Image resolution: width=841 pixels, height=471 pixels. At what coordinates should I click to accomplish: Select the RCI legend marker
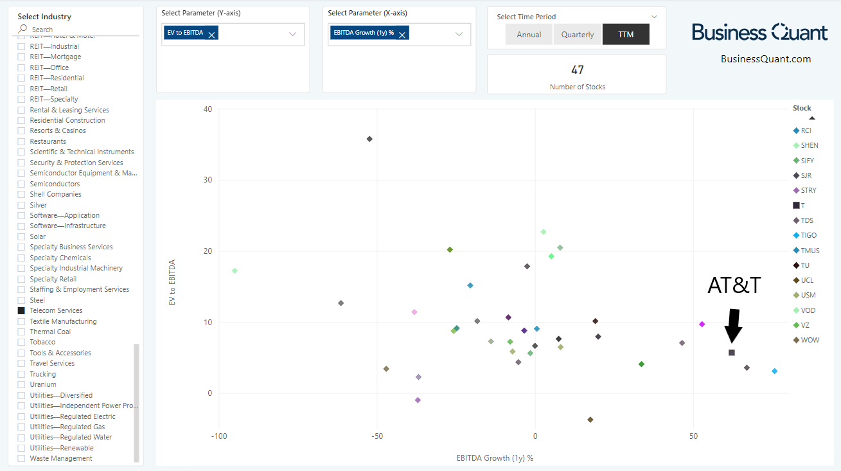(x=796, y=130)
